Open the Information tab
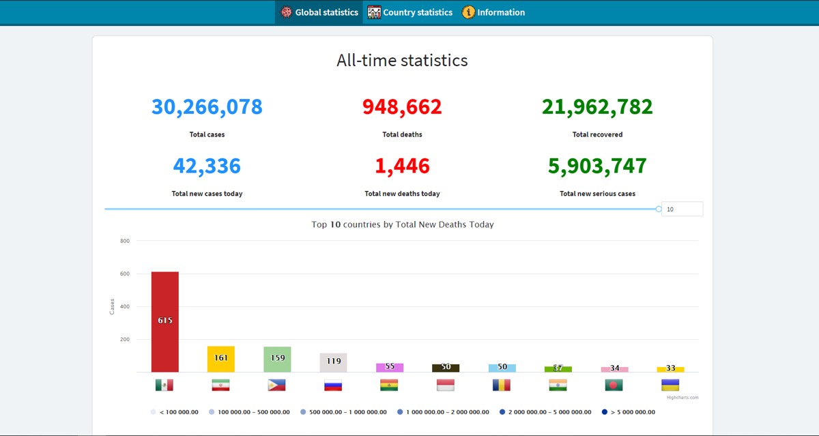 click(493, 12)
